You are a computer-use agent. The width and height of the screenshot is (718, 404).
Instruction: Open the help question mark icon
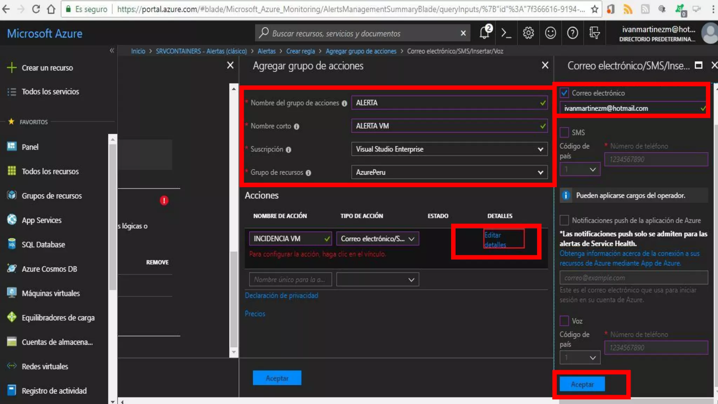coord(573,33)
